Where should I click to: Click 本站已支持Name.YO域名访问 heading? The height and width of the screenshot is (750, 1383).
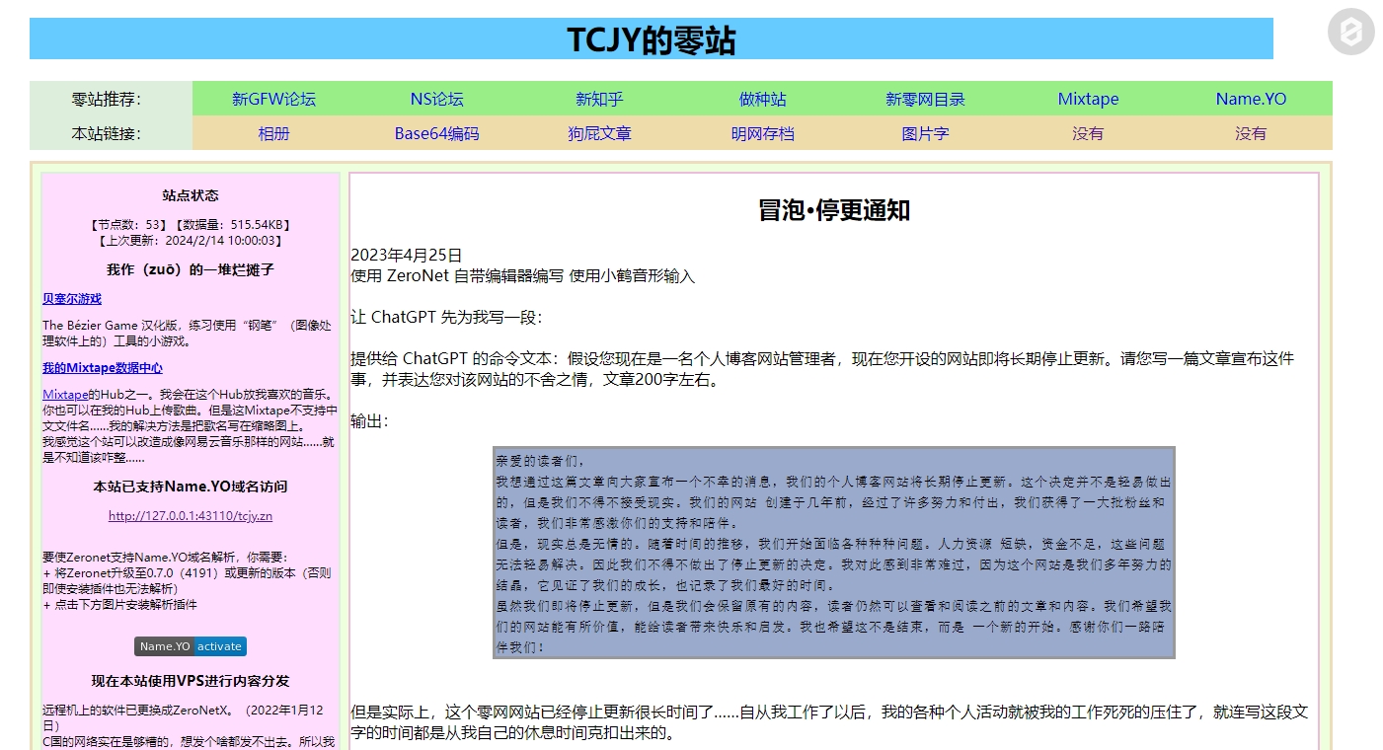pyautogui.click(x=191, y=487)
